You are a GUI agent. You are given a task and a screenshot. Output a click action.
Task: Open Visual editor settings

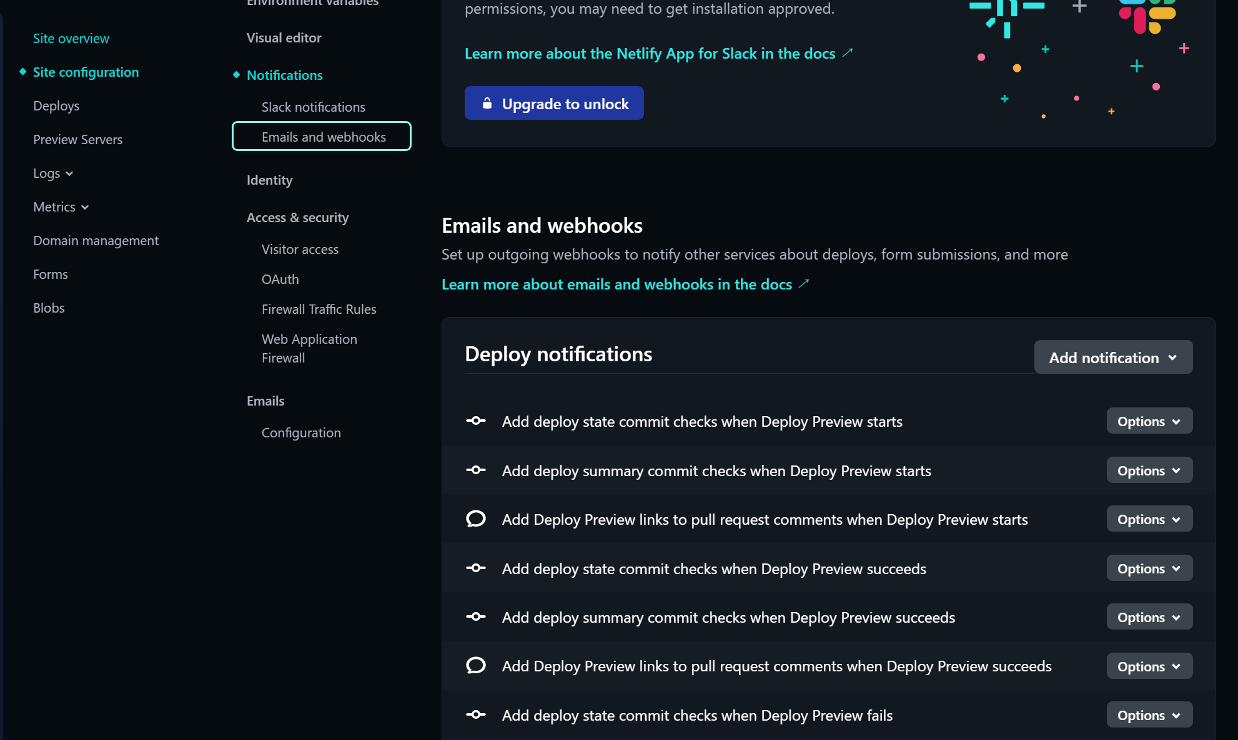coord(284,37)
